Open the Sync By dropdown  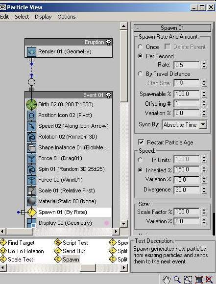click(203, 124)
